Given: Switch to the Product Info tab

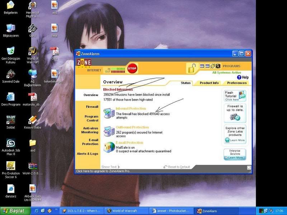Looking at the screenshot, I should tap(209, 83).
